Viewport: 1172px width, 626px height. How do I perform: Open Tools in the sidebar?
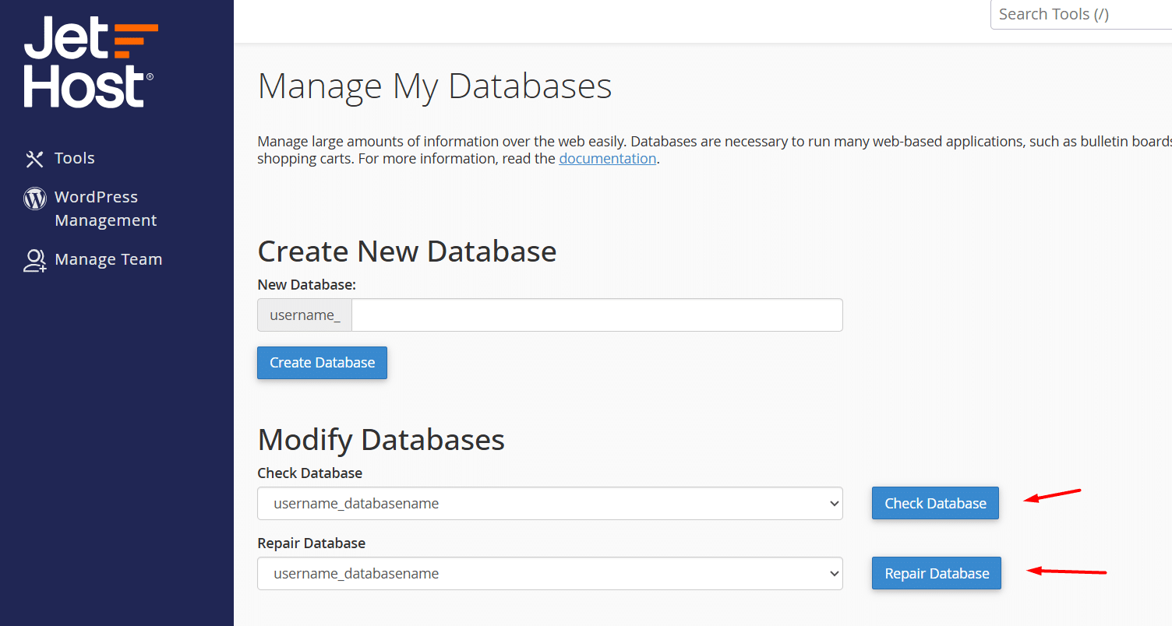(74, 158)
